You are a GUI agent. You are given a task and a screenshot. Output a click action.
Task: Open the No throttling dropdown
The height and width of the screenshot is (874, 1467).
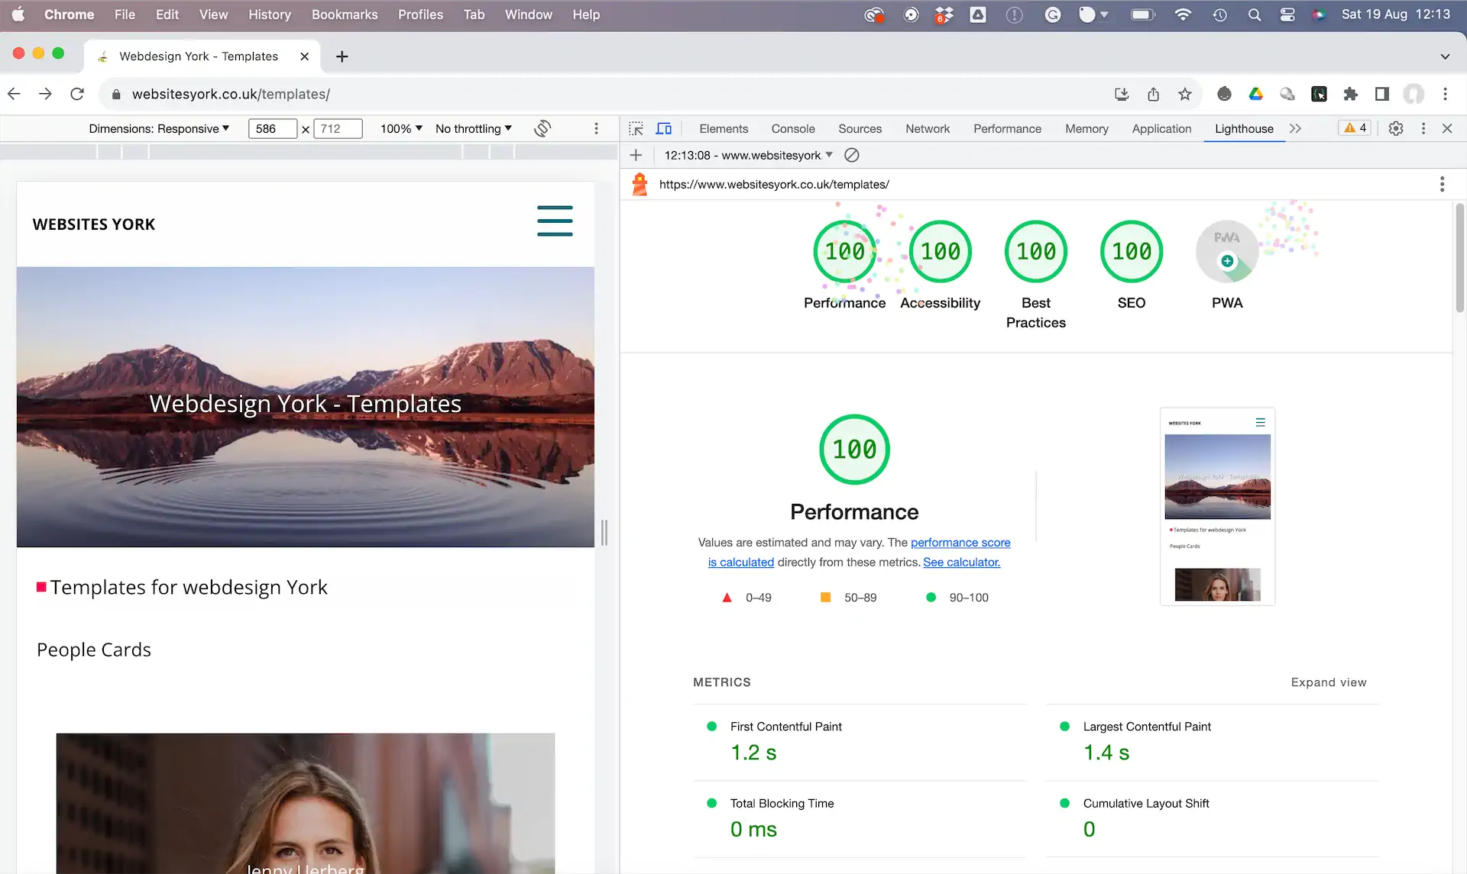[x=474, y=128]
